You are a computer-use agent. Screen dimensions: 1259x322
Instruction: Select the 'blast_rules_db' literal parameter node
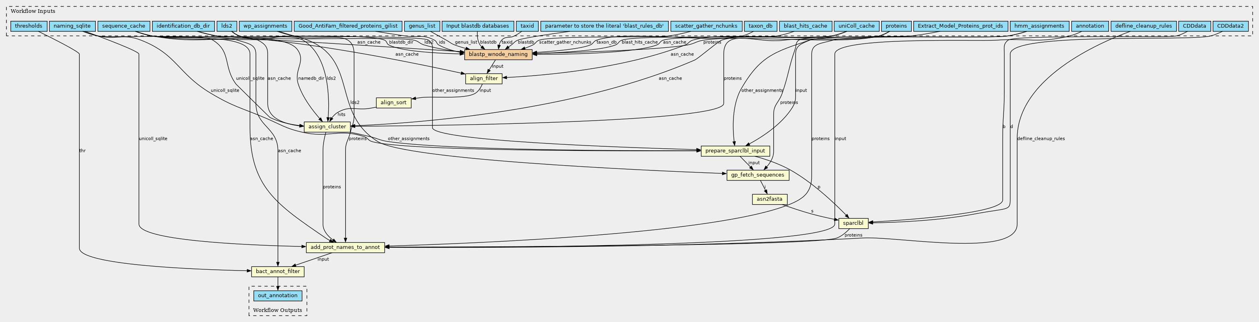(605, 26)
